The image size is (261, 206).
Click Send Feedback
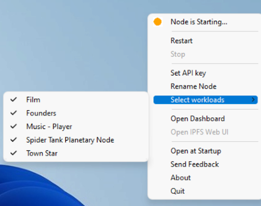click(x=195, y=164)
